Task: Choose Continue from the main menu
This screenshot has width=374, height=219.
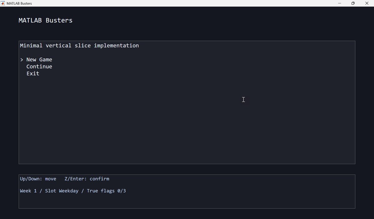Action: pyautogui.click(x=39, y=66)
